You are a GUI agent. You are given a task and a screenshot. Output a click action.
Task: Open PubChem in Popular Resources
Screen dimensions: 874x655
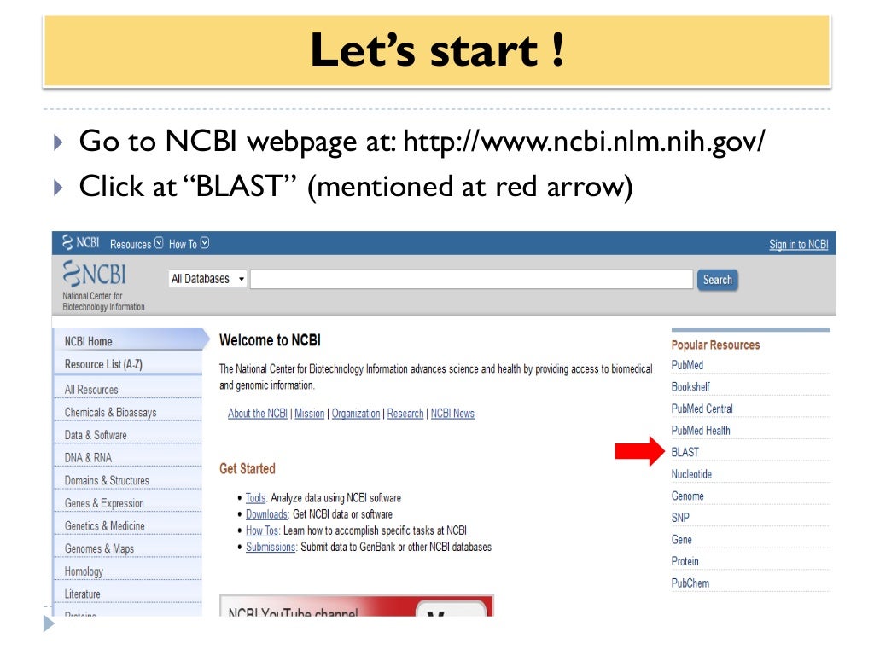(x=690, y=583)
